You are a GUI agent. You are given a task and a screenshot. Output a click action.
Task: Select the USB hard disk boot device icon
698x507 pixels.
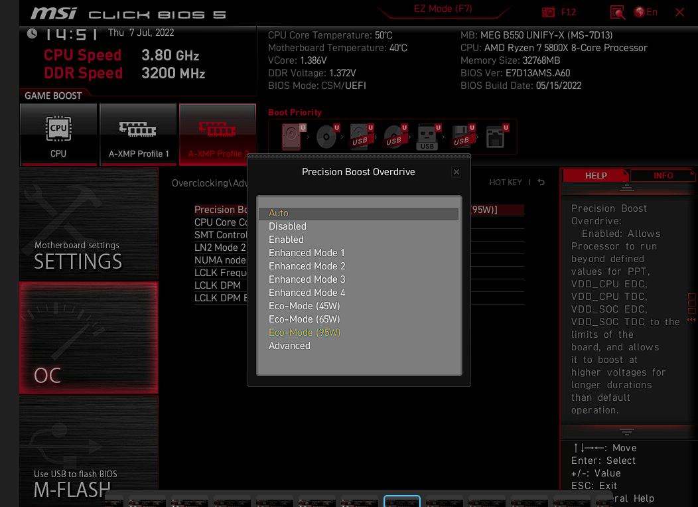click(x=360, y=137)
